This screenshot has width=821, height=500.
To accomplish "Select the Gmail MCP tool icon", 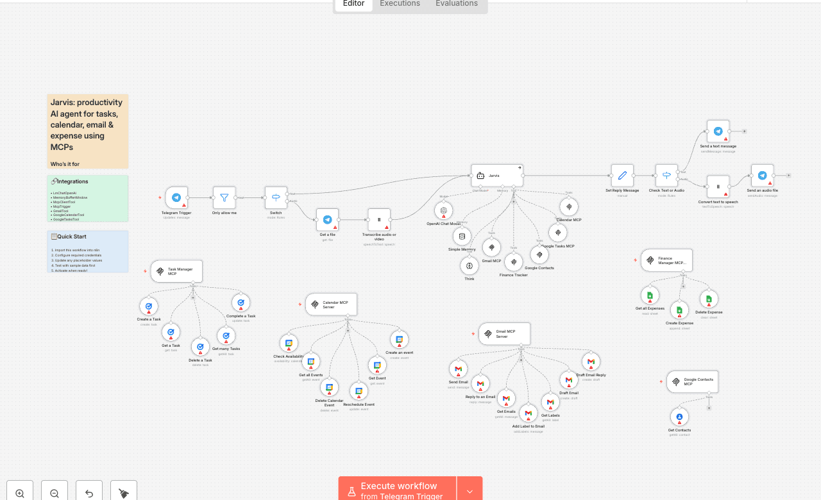I will coord(491,246).
